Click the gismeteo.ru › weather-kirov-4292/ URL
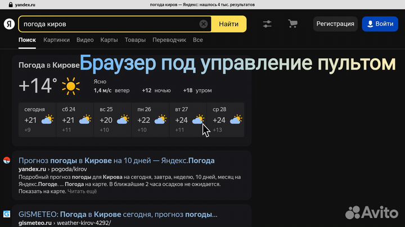The image size is (405, 227). tap(65, 223)
